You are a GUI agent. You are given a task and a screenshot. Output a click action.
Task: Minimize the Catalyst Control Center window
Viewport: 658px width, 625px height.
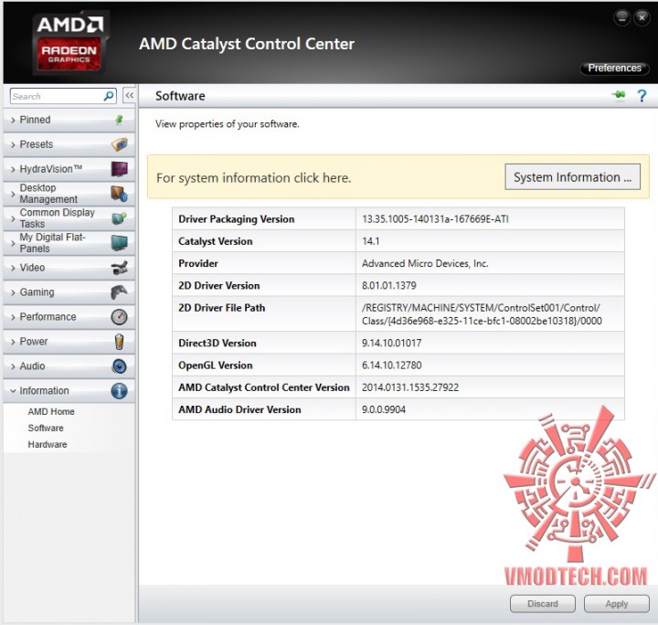tap(622, 18)
